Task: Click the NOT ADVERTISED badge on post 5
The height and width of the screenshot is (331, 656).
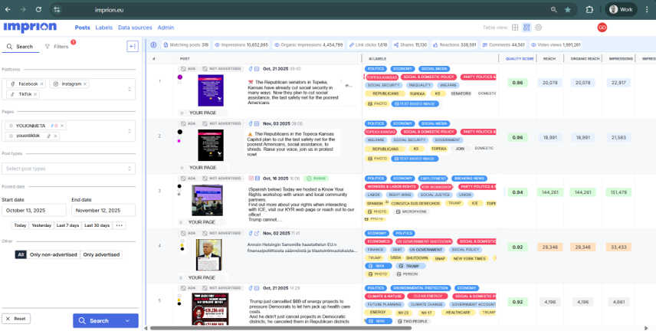Action: click(x=221, y=288)
